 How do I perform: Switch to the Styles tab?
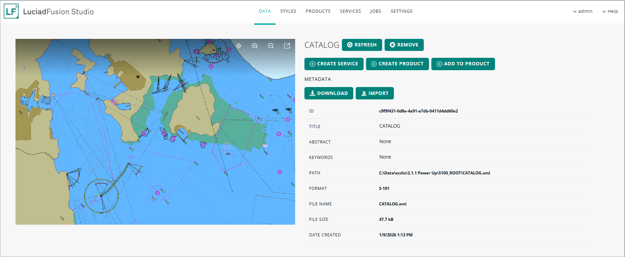click(288, 11)
